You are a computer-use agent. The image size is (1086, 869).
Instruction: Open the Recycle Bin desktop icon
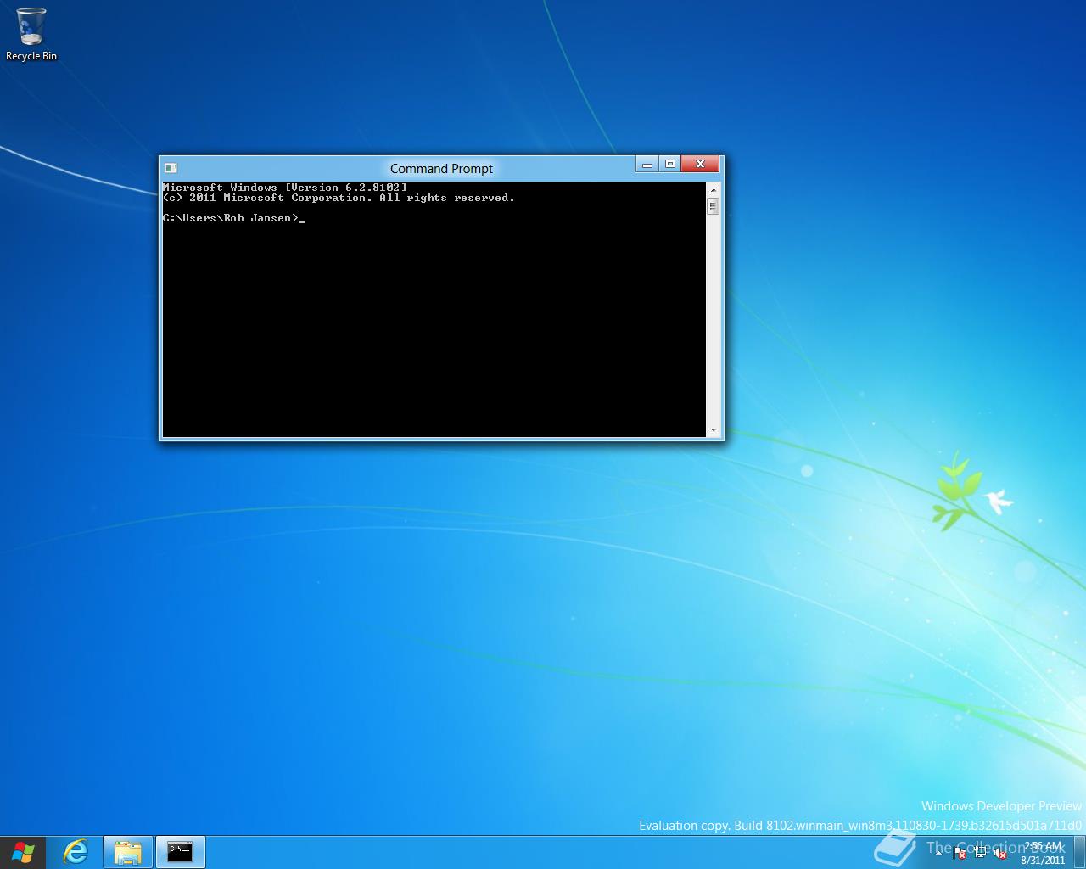[31, 35]
